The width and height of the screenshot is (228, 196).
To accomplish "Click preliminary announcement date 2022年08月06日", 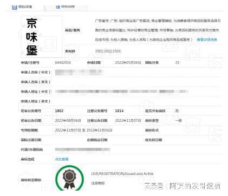I will point(68,121).
